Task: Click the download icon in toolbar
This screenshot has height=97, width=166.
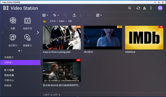Action: click(81, 15)
